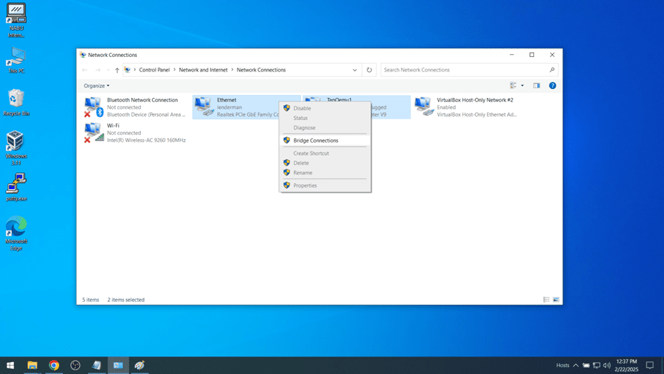Open the NABU Internet desktop shortcut
664x374 pixels.
pyautogui.click(x=16, y=20)
